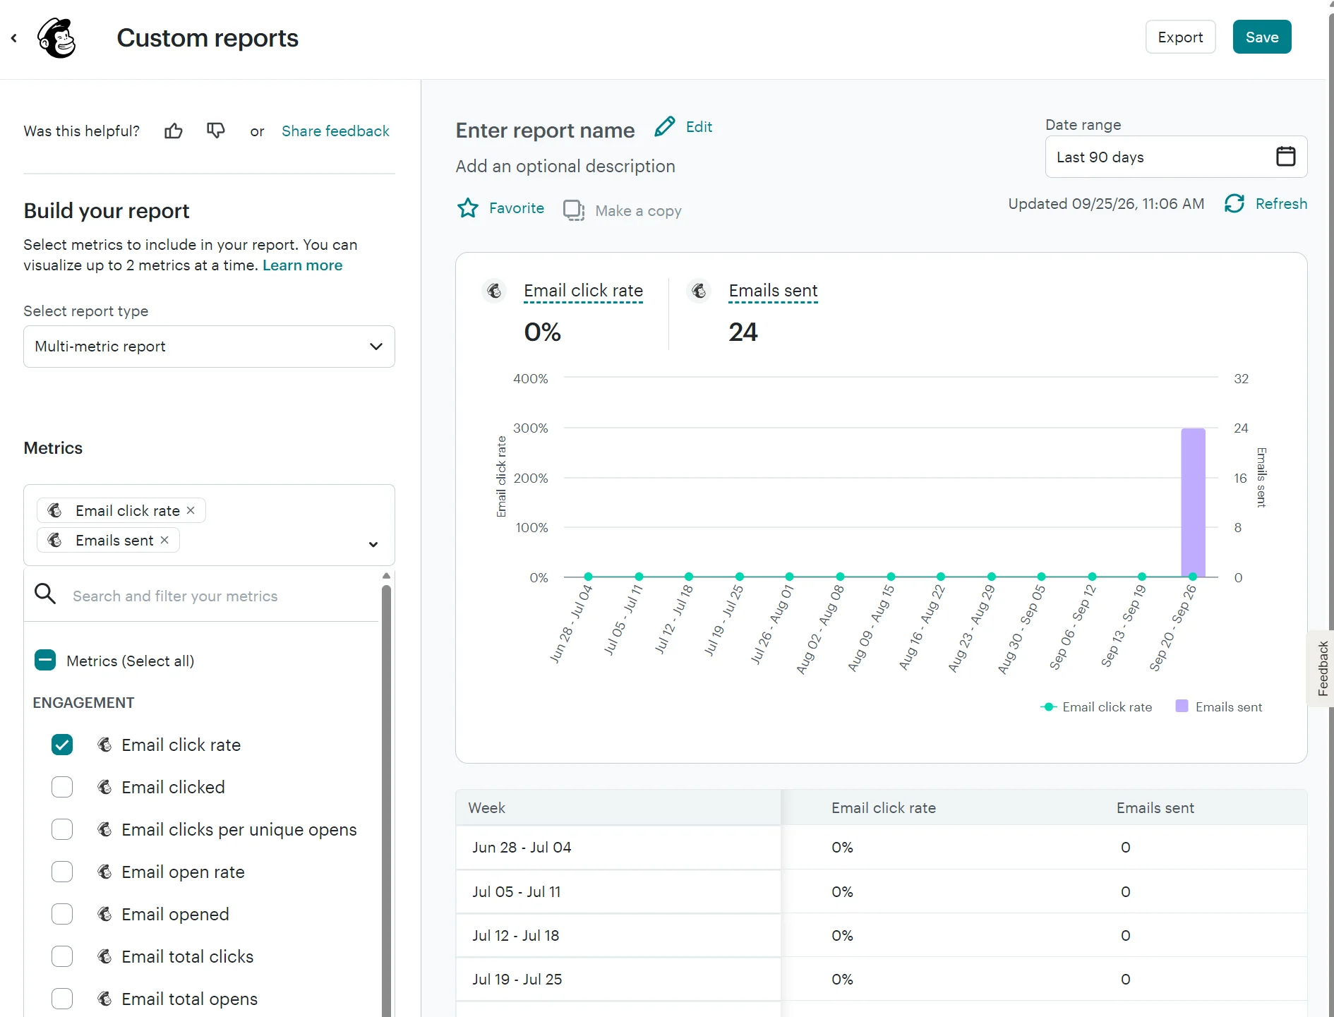
Task: Click the Export button
Action: 1180,37
